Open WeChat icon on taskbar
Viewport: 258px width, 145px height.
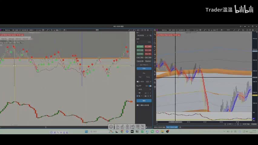(152, 131)
